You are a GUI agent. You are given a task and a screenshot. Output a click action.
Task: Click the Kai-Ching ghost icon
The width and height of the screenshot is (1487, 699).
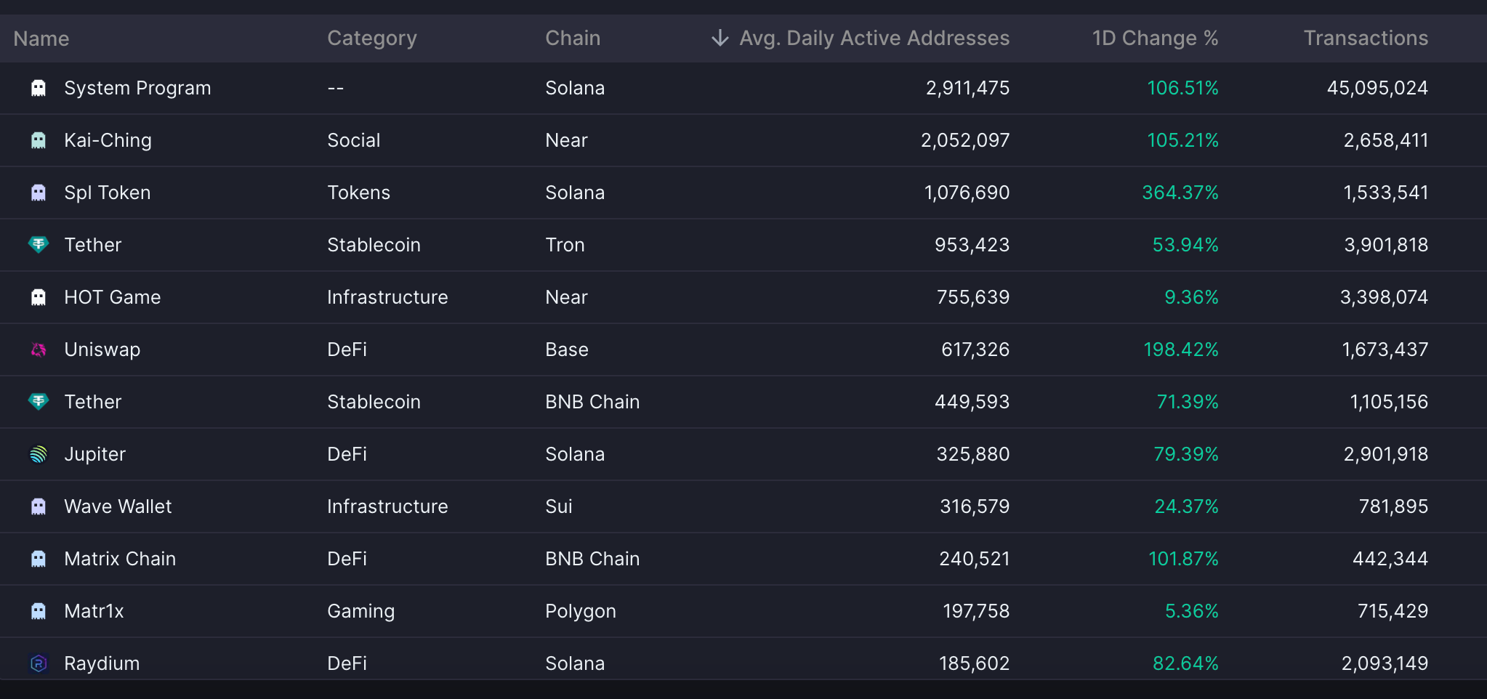click(x=39, y=140)
